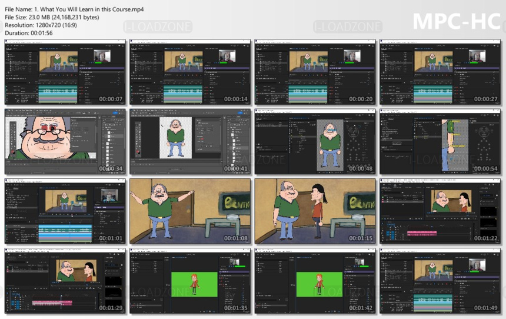Click the MPC-HC logo text
506x319 pixels.
coord(457,22)
